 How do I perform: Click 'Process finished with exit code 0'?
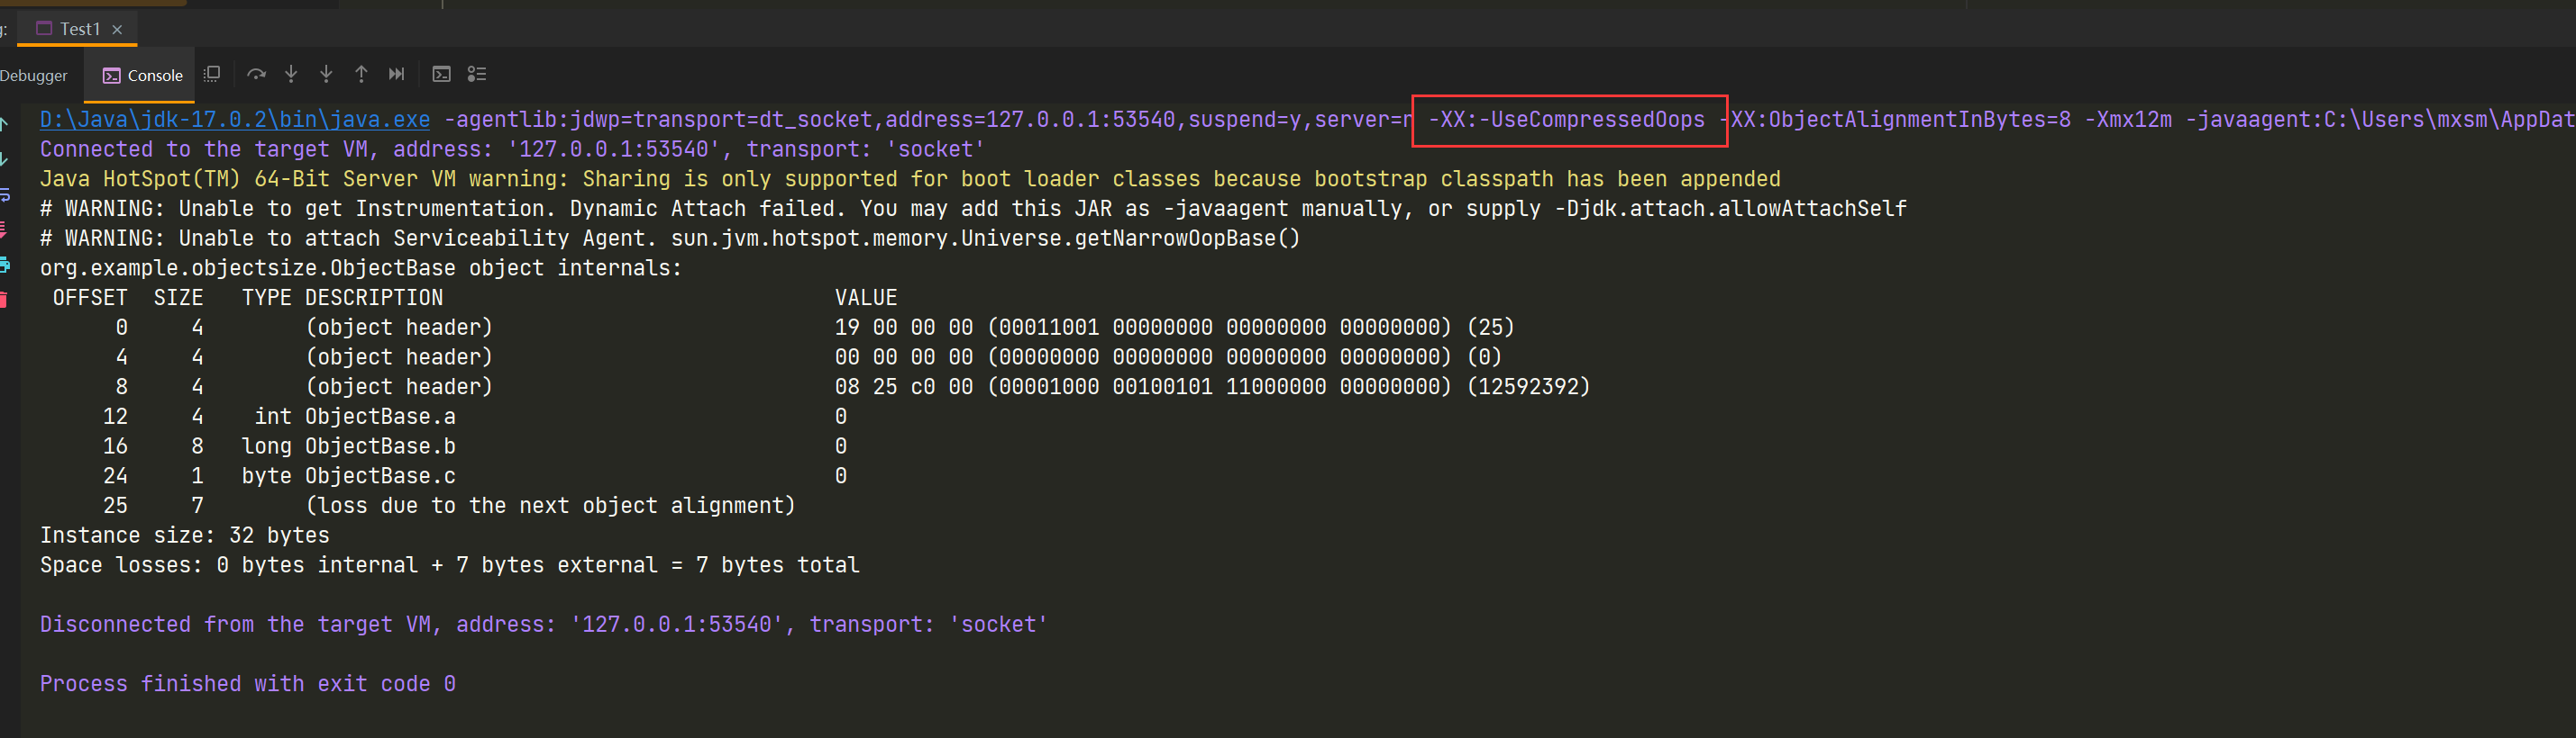[x=248, y=684]
